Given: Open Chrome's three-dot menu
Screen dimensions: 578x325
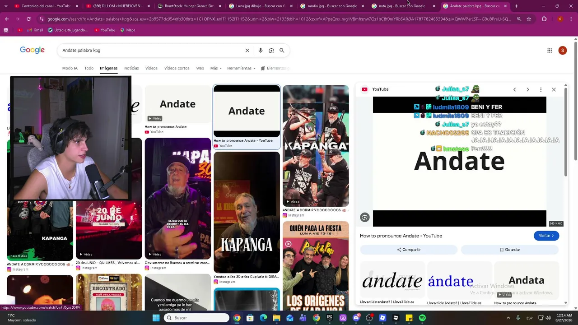Looking at the screenshot, I should 571,19.
